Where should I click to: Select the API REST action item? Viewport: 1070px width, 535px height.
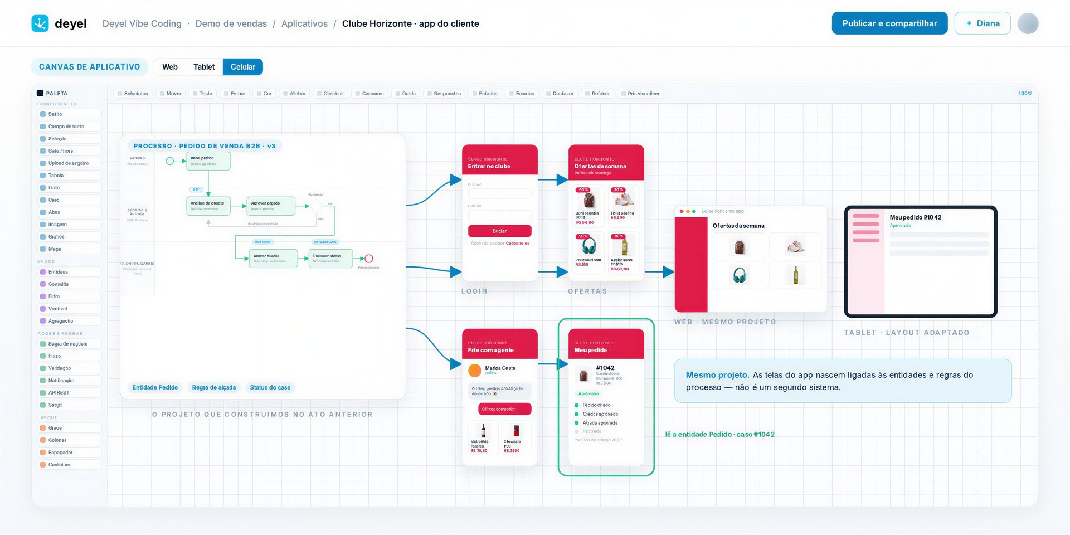(x=70, y=393)
